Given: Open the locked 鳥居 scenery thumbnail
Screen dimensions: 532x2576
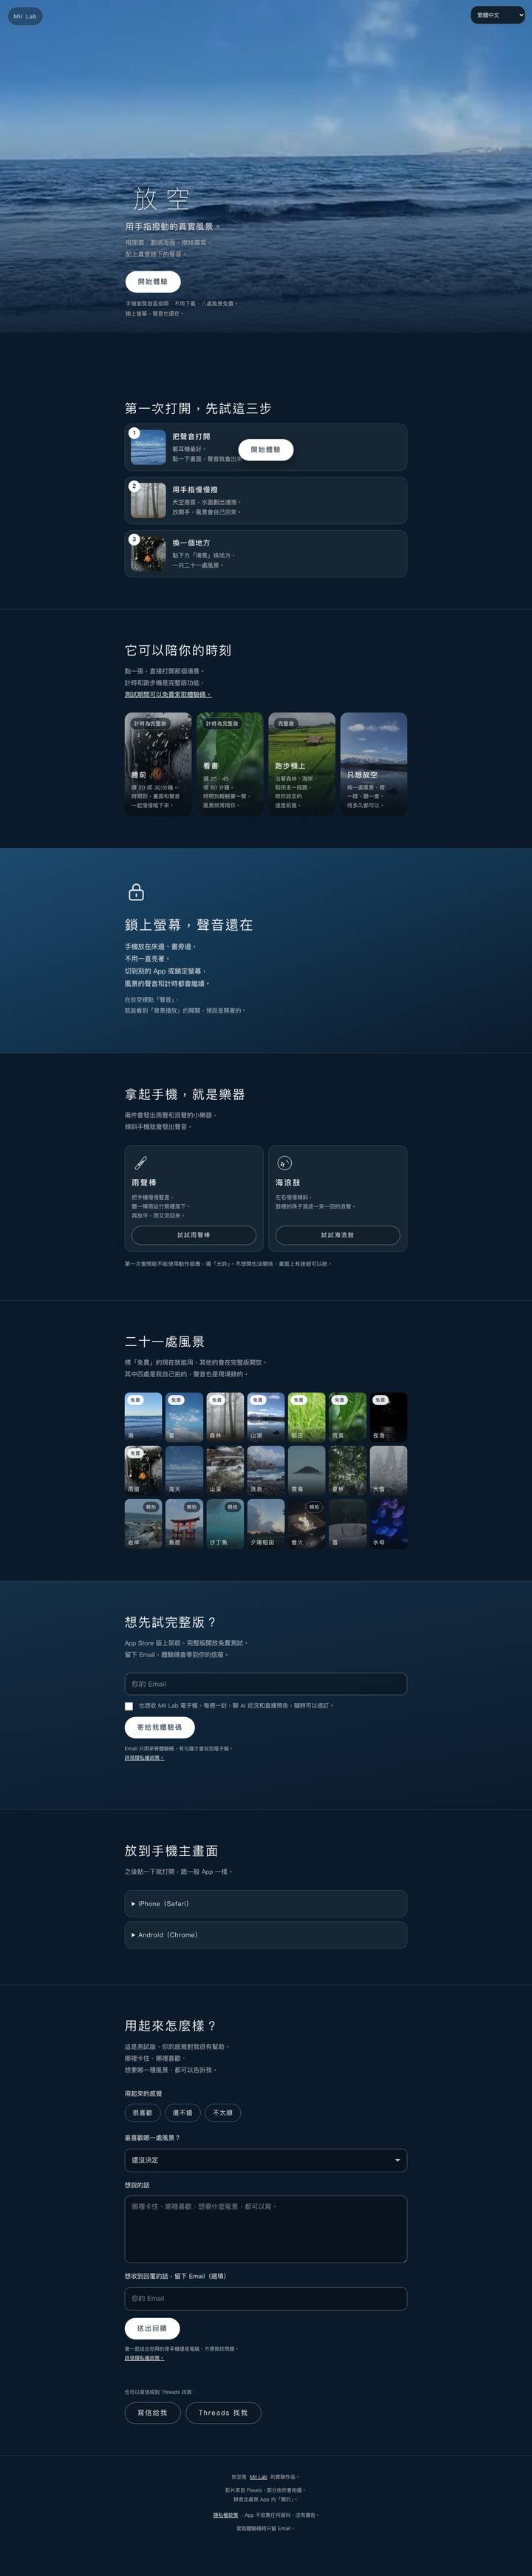Looking at the screenshot, I should coord(184,1523).
